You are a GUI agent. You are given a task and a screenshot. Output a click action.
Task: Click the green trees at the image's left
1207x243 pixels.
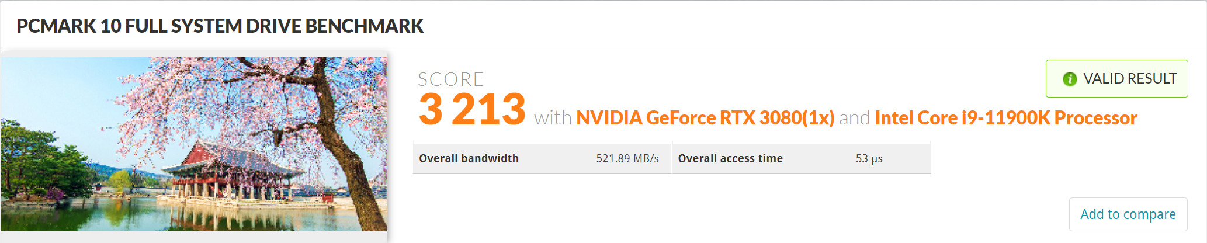point(35,158)
